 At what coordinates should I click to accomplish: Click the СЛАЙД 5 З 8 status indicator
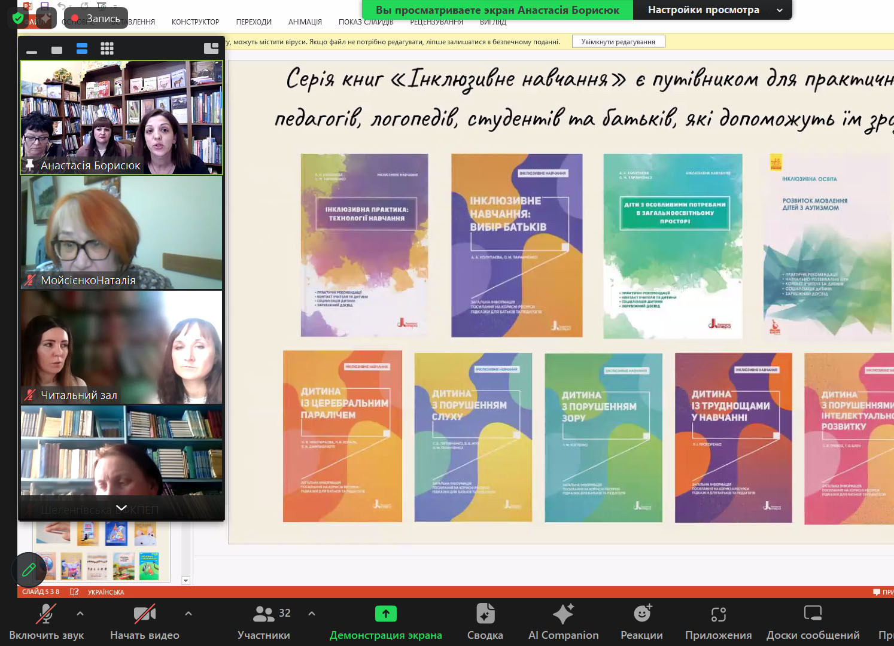(x=41, y=592)
